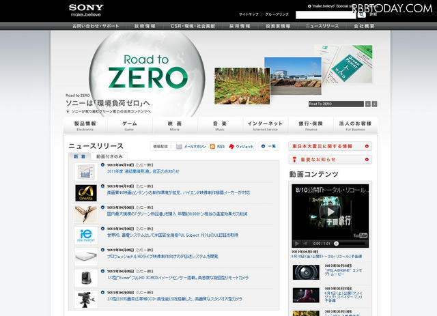Viewport: 437px width, 316px height.
Task: Select the 動画付きのみ news tab
Action: pyautogui.click(x=109, y=156)
